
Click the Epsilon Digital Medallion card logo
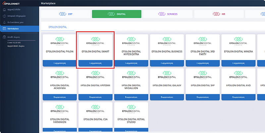(x=131, y=75)
